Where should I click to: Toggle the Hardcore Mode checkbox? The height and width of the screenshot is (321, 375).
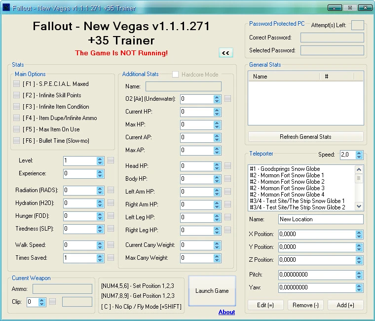(175, 75)
